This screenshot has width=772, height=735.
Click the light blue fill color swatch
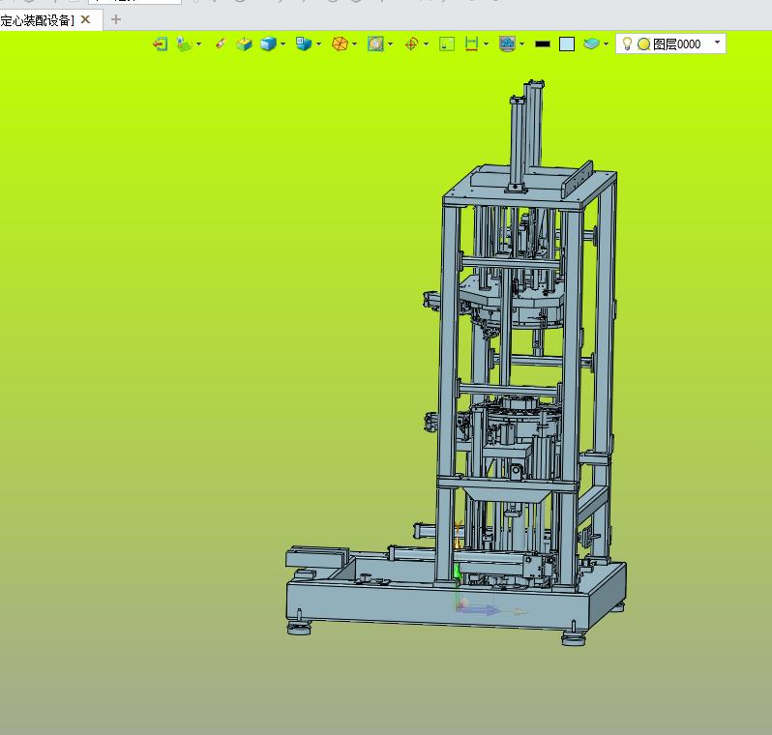(x=567, y=44)
